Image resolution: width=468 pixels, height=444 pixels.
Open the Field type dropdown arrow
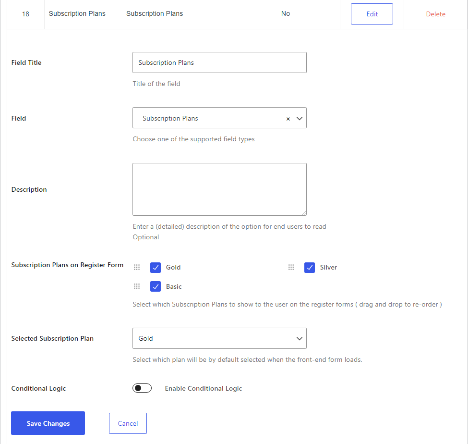point(300,118)
